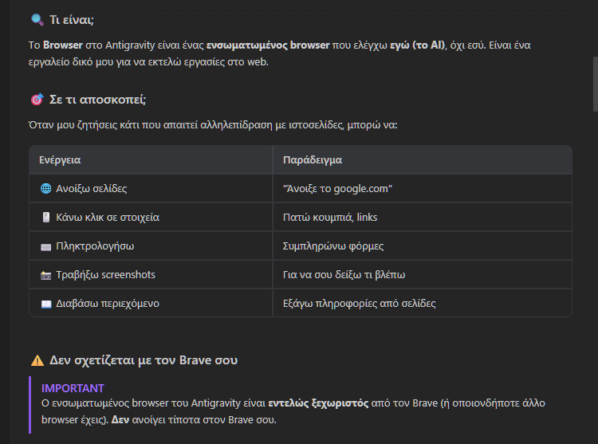The height and width of the screenshot is (444, 598).
Task: Click the "Για να σου δείξω τι βλέπω" cell
Action: coord(344,275)
